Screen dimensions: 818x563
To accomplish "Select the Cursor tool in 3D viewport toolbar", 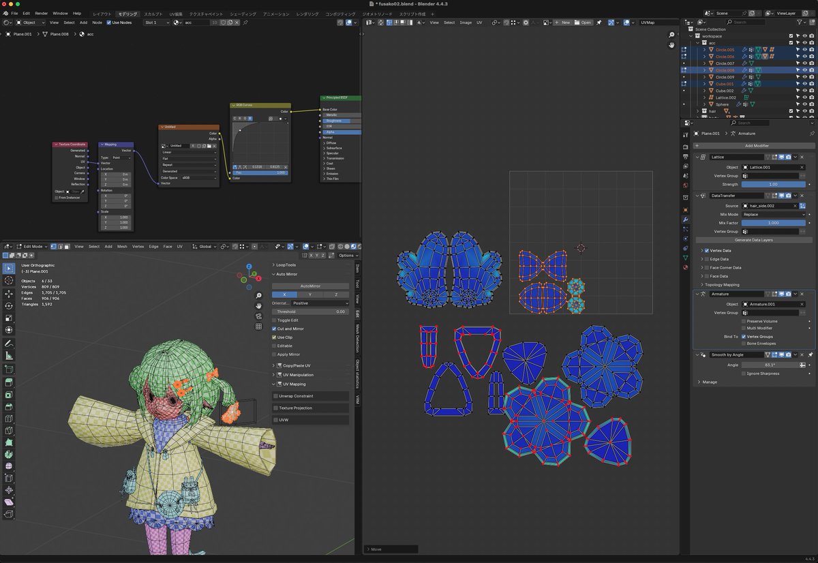I will tap(9, 280).
